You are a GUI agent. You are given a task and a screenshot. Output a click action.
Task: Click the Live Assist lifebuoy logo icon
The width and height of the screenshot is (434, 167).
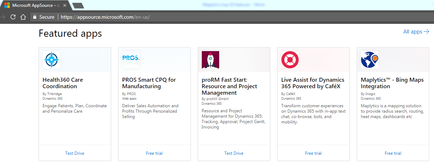tap(290, 60)
